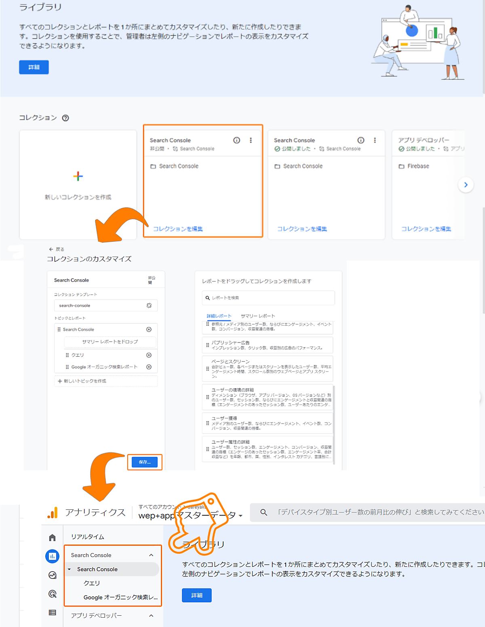This screenshot has height=627, width=485.
Task: Open リアルタイム in the left navigation
Action: coord(88,537)
